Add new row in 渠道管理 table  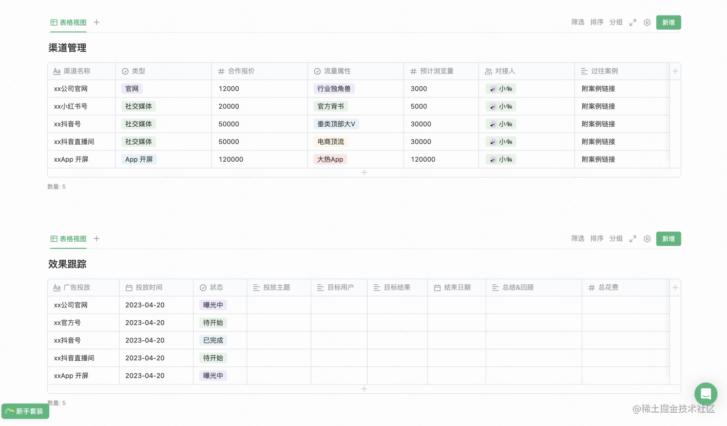point(364,172)
